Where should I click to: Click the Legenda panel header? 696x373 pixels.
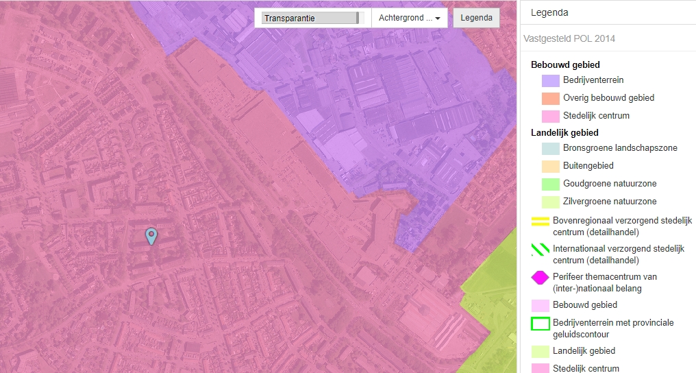coord(549,12)
